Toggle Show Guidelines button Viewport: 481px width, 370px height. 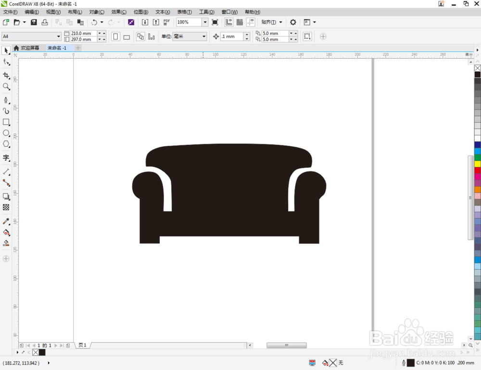251,22
